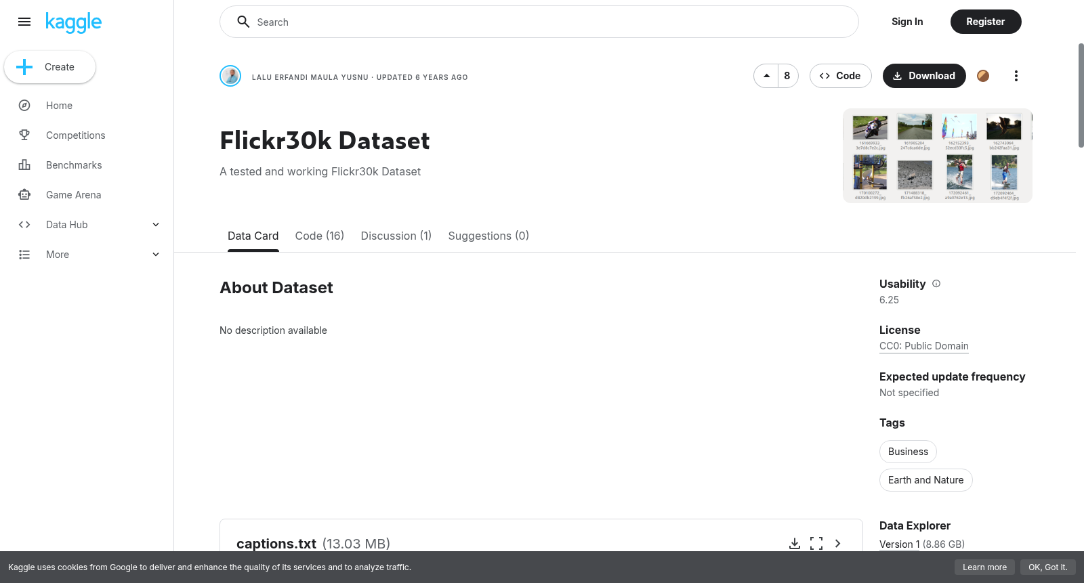Open the Version 1 link
Viewport: 1084px width, 583px height.
coord(900,544)
